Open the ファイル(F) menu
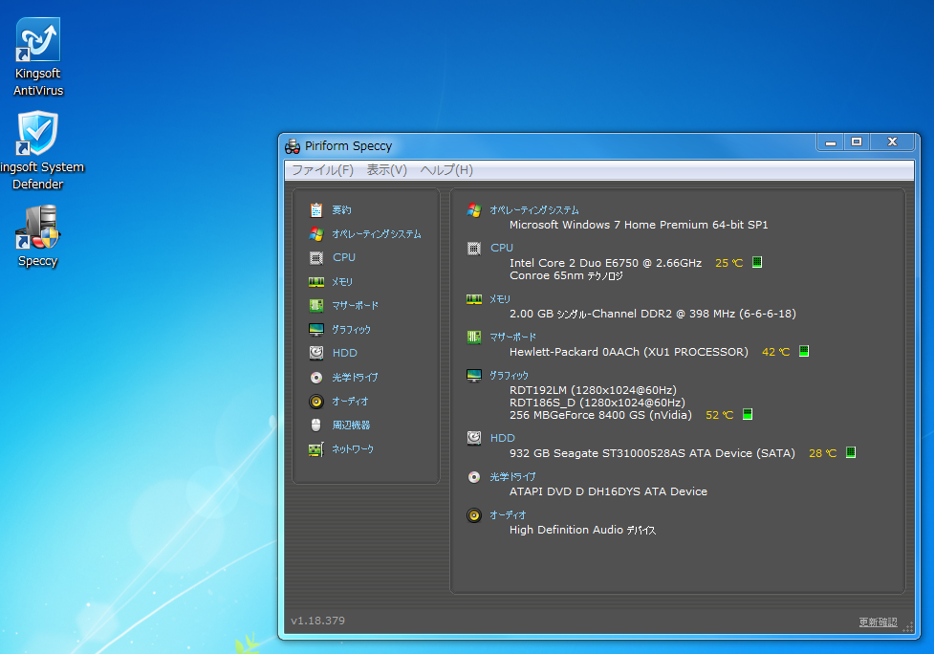Viewport: 934px width, 654px height. pos(322,170)
